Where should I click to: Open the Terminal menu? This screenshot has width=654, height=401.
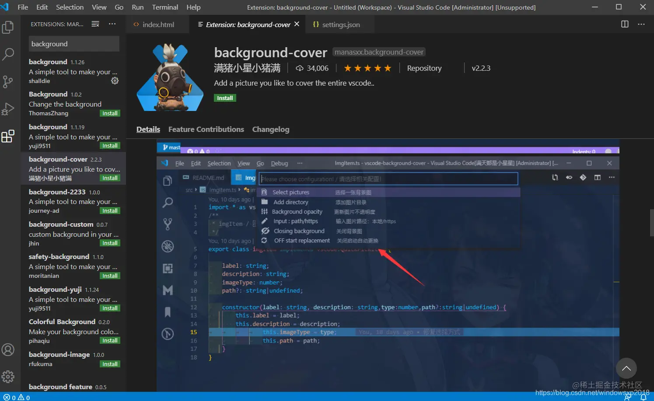pyautogui.click(x=165, y=7)
